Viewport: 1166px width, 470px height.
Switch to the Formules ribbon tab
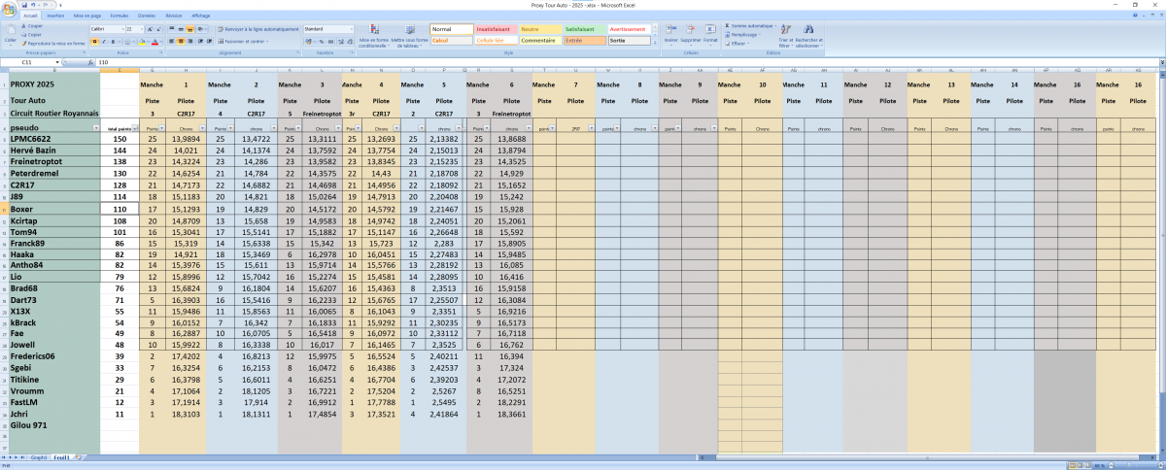tap(119, 17)
